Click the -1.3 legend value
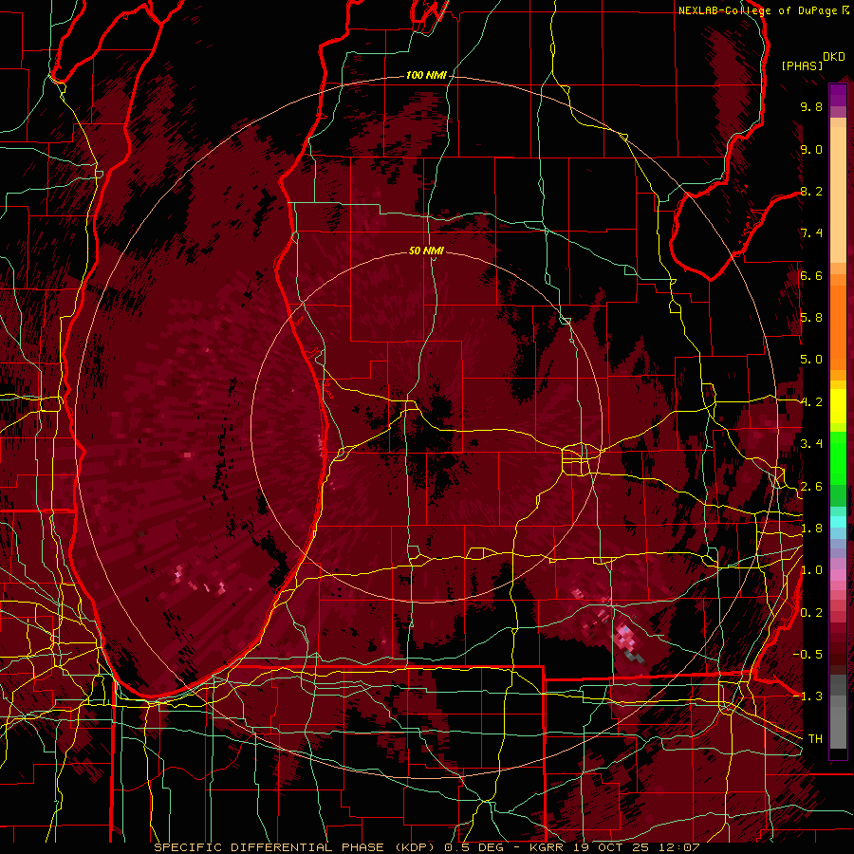The height and width of the screenshot is (854, 854). point(808,696)
